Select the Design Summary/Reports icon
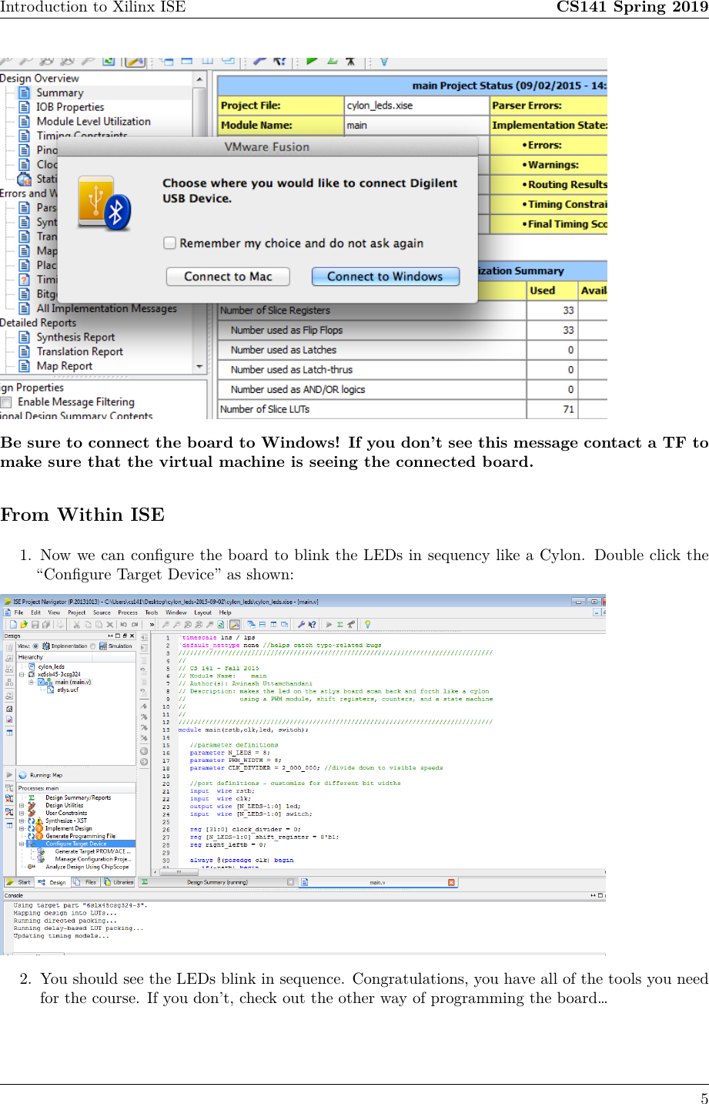The image size is (709, 1104). coord(32,797)
